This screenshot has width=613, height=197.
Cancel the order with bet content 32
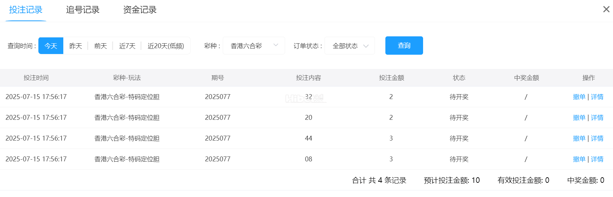click(579, 97)
